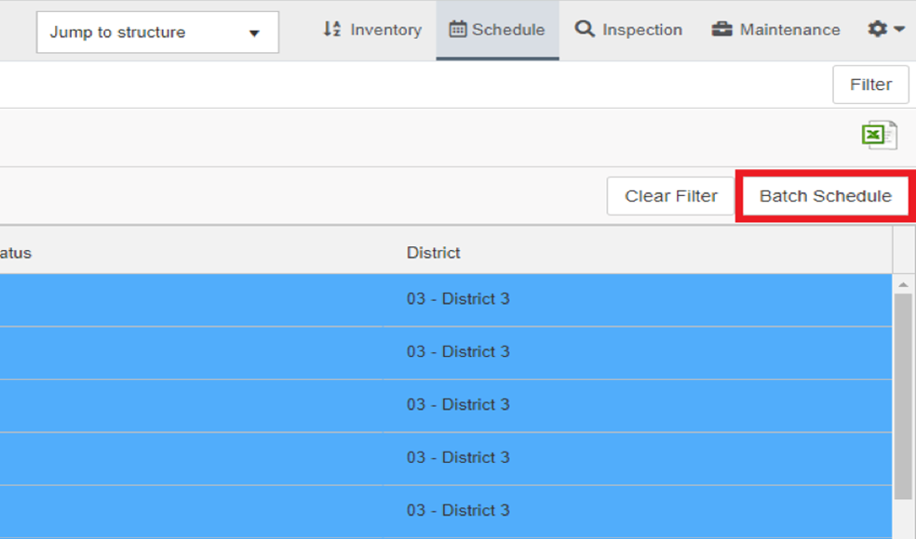Click the dropdown arrow next to gear
This screenshot has height=539, width=916.
click(x=899, y=29)
